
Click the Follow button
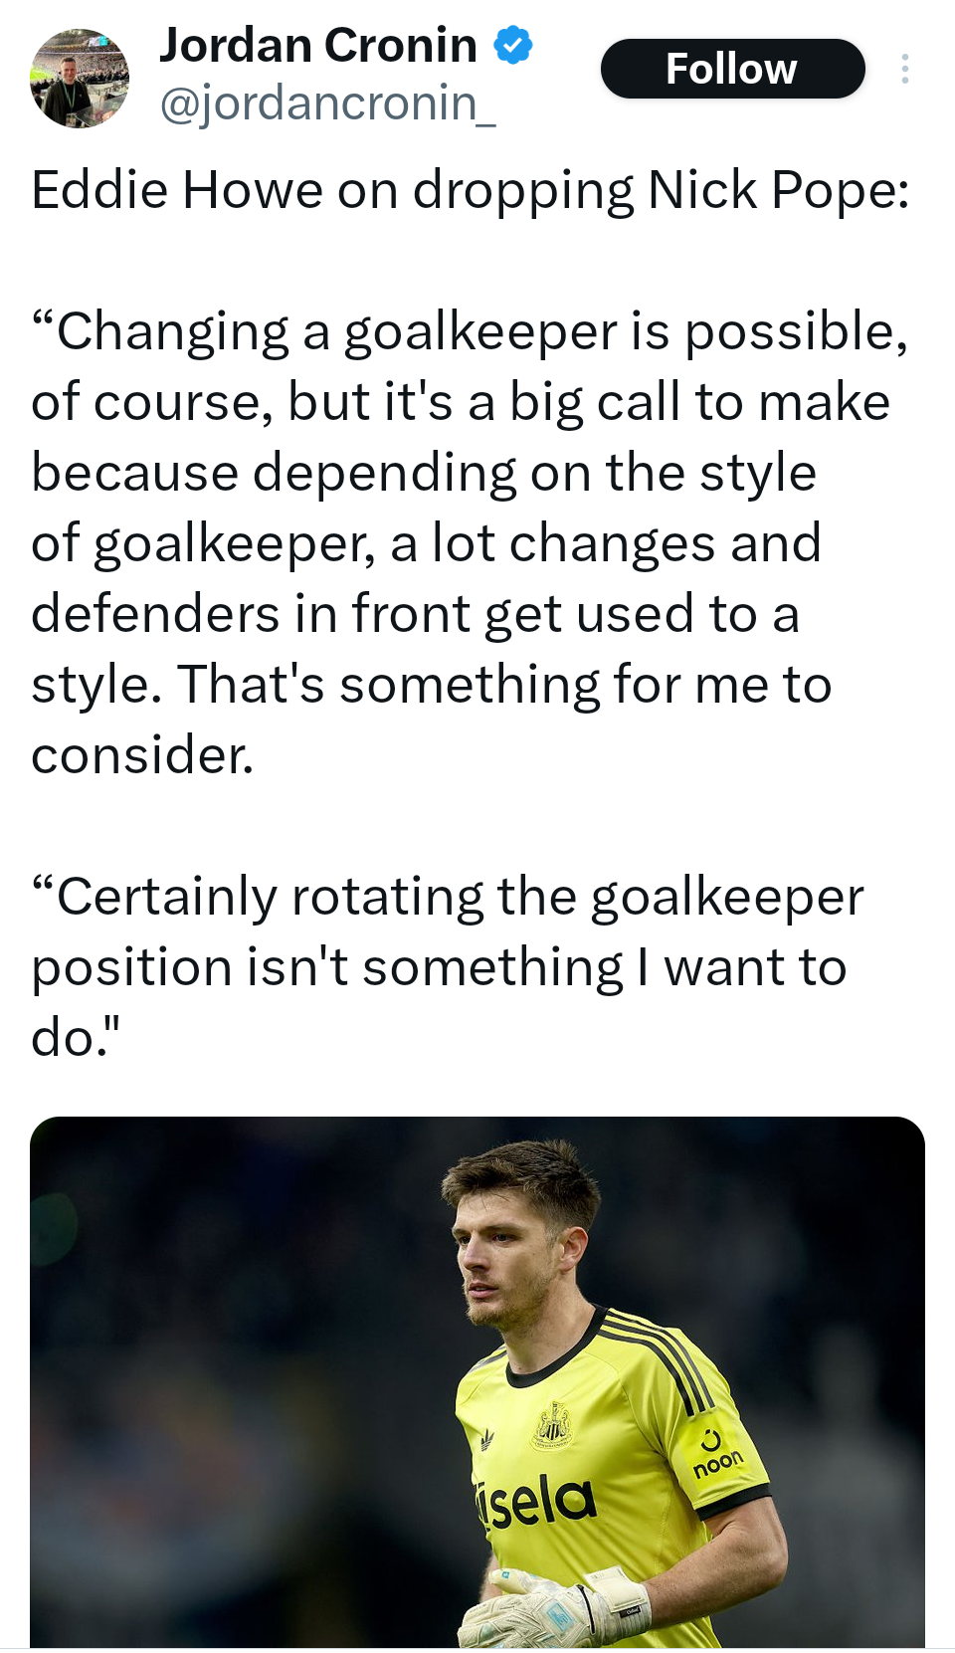click(x=732, y=69)
